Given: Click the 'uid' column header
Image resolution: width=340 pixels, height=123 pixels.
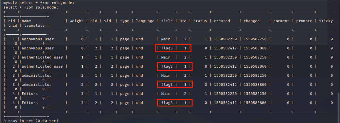Looking at the screenshot, I should [183, 21].
